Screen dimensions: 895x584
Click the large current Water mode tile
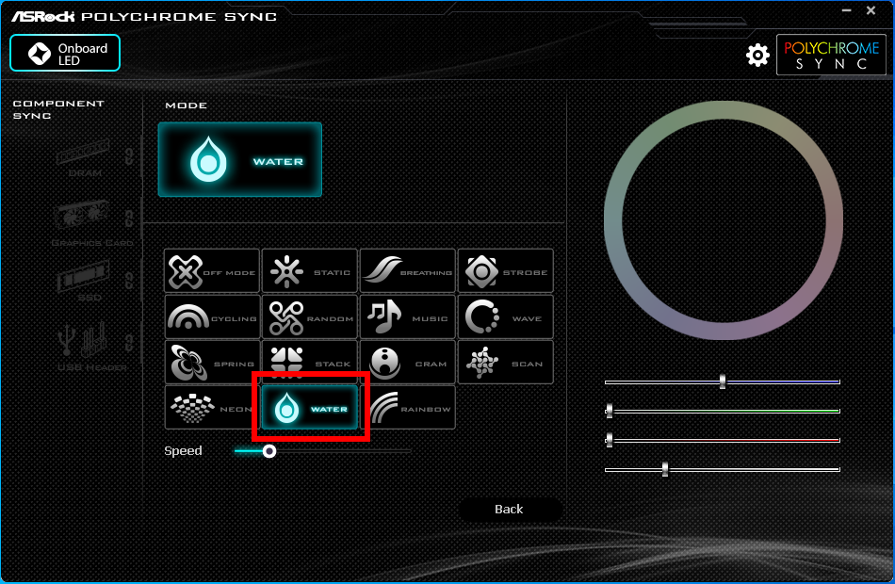tap(239, 159)
